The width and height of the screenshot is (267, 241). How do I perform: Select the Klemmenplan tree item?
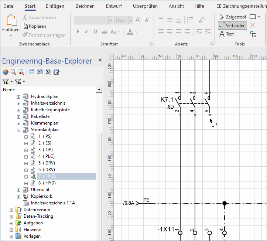tap(45, 123)
